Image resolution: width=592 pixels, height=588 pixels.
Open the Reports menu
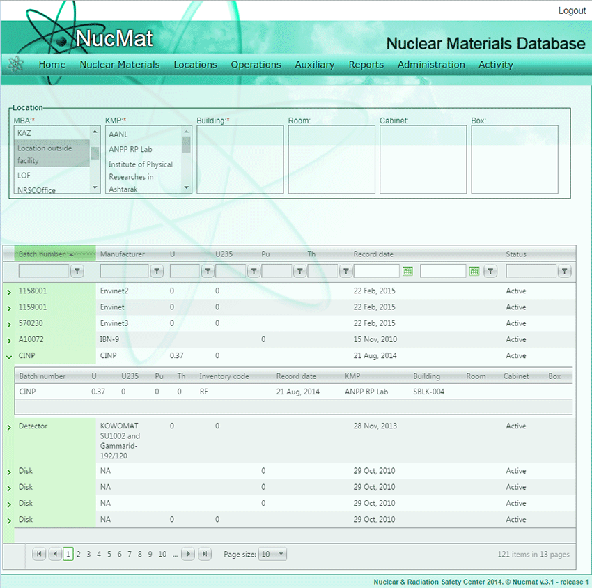[366, 65]
